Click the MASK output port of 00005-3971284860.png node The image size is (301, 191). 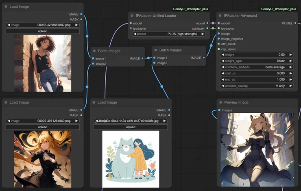point(81,115)
